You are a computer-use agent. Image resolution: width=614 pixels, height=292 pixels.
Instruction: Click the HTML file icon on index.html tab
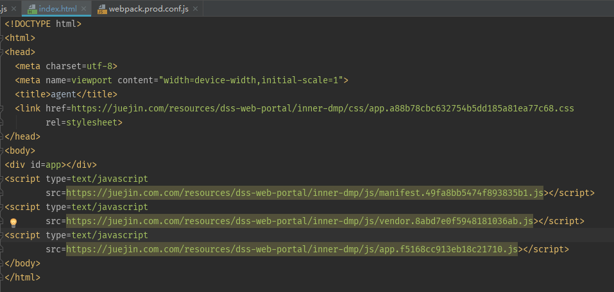(x=31, y=8)
